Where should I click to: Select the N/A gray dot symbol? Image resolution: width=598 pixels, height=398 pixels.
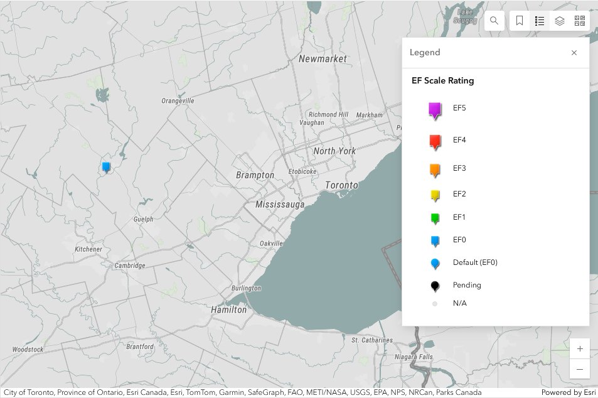[434, 303]
